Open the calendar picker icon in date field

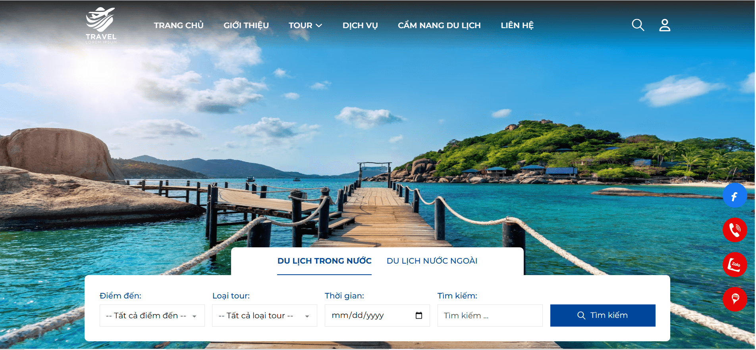pos(418,316)
